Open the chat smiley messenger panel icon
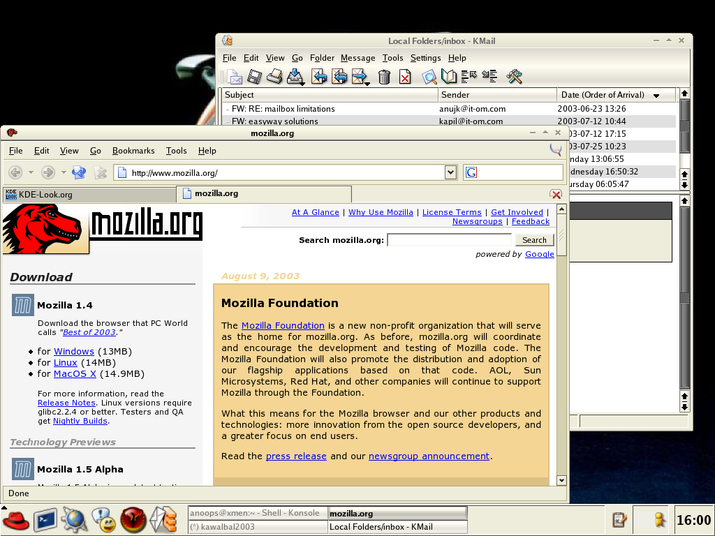The width and height of the screenshot is (715, 536). click(104, 520)
